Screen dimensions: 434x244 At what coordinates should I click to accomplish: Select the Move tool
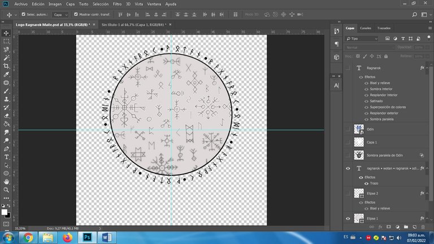(6, 33)
